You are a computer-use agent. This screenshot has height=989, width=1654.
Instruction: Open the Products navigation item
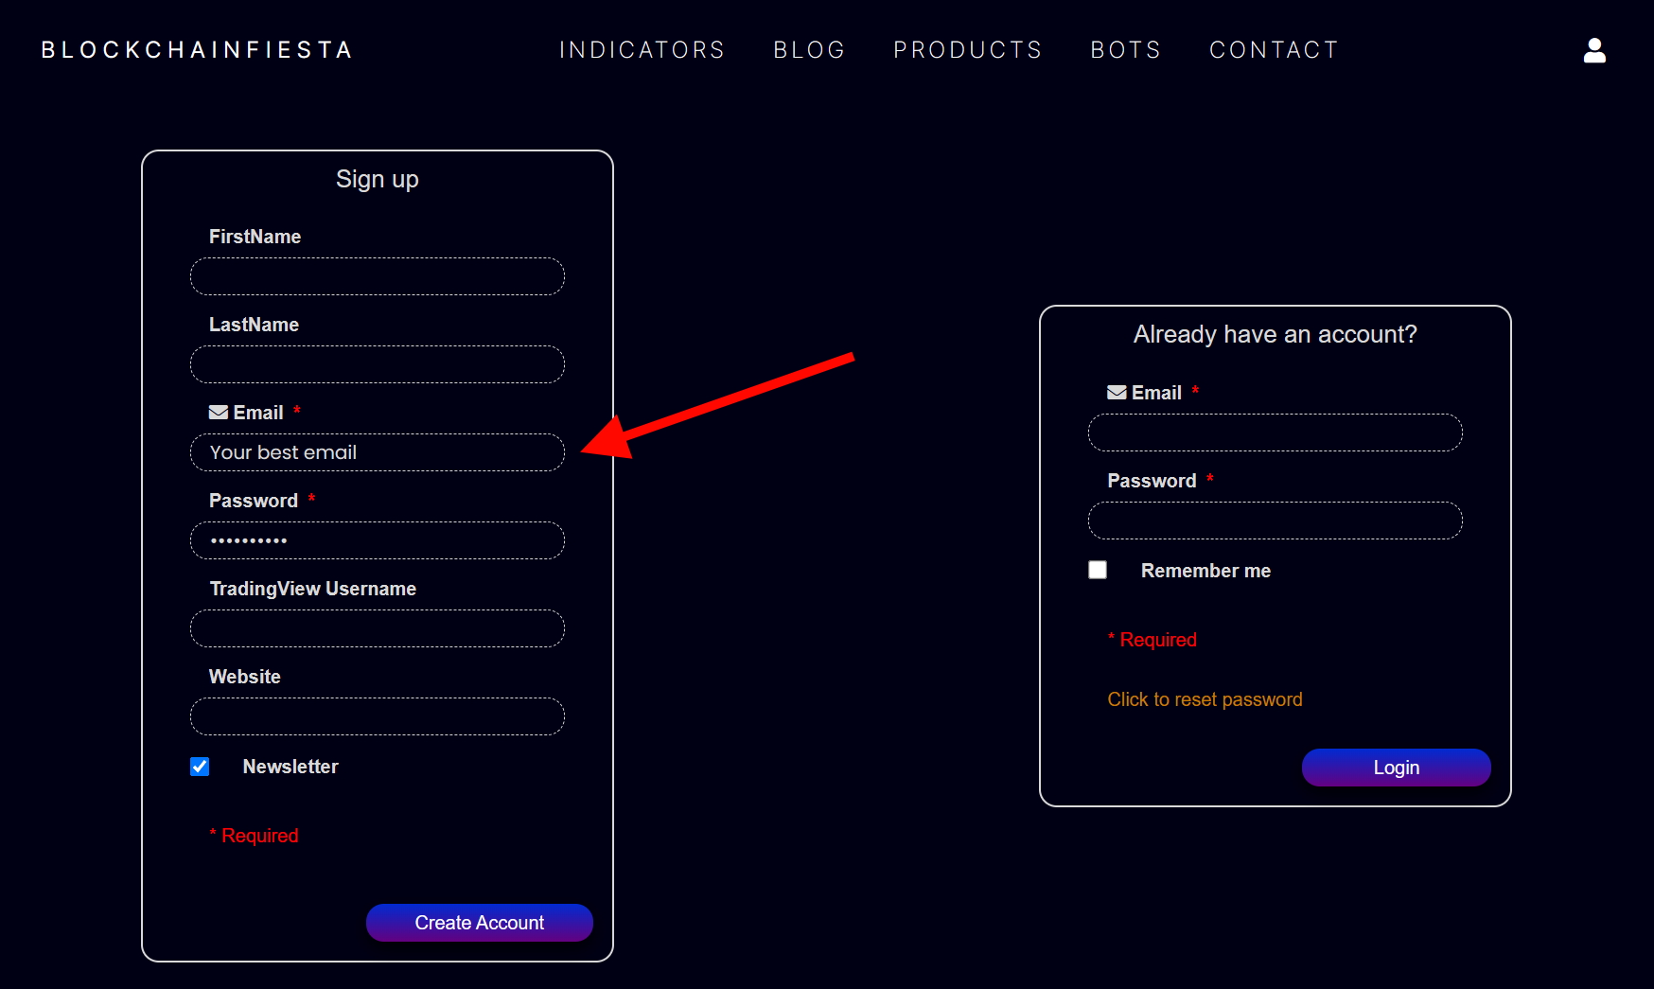(x=967, y=50)
